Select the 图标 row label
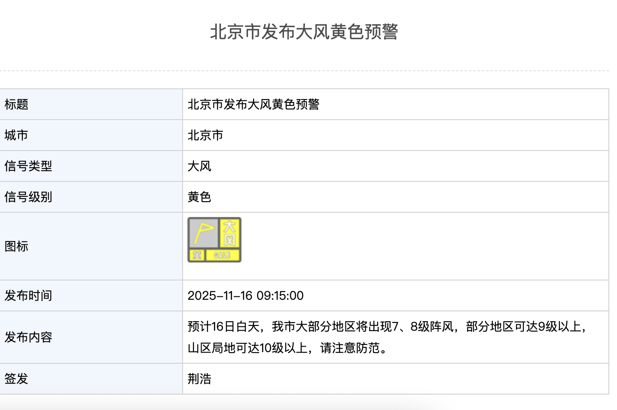 coord(16,246)
